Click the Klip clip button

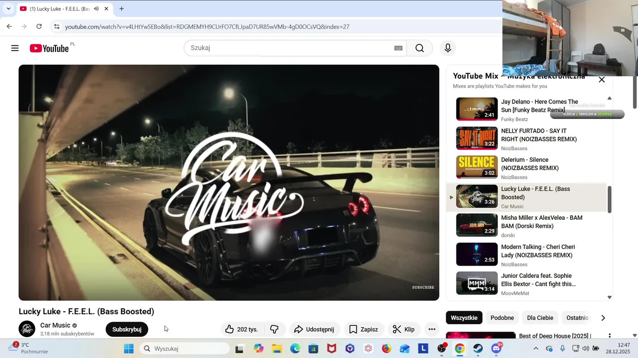404,329
